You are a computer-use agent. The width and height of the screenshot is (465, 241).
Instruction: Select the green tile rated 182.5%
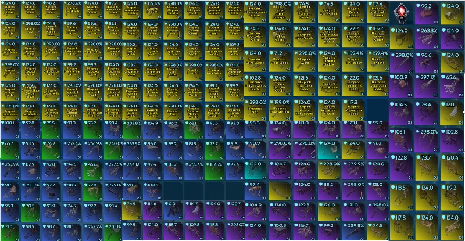[214, 171]
